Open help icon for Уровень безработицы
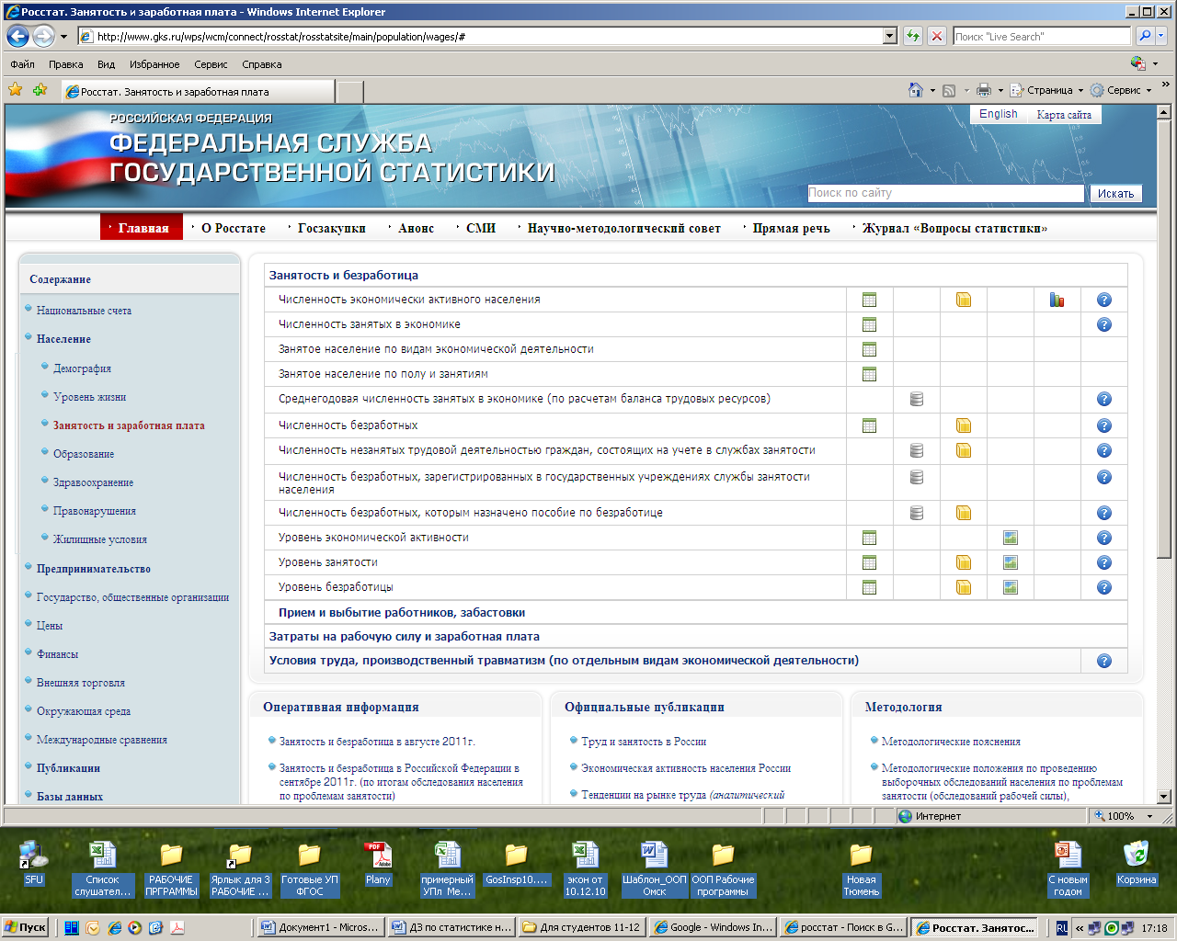The width and height of the screenshot is (1177, 941). [x=1104, y=587]
